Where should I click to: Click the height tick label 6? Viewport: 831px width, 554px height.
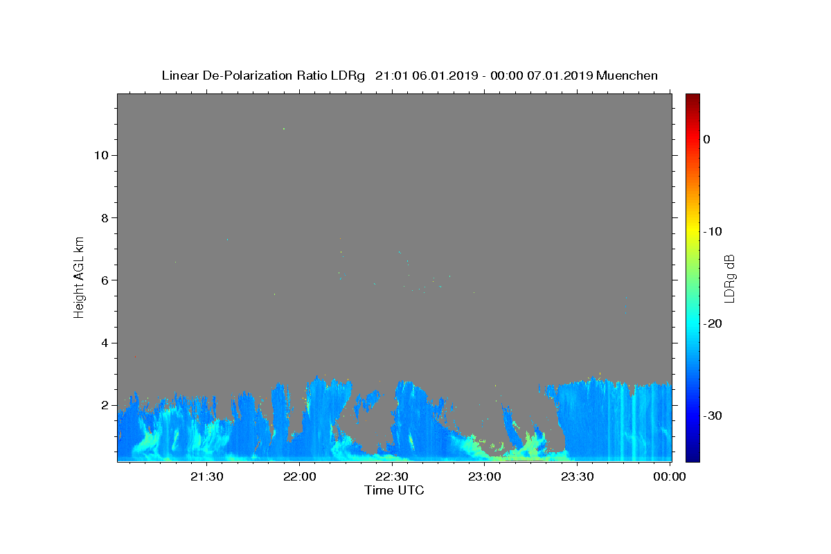pyautogui.click(x=105, y=280)
